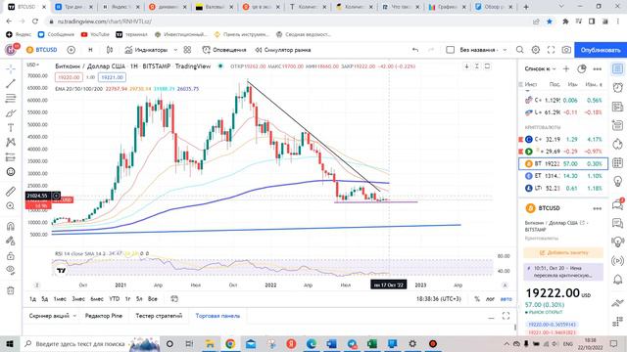
Task: Add a symbol to the watchlist
Action: (x=566, y=69)
